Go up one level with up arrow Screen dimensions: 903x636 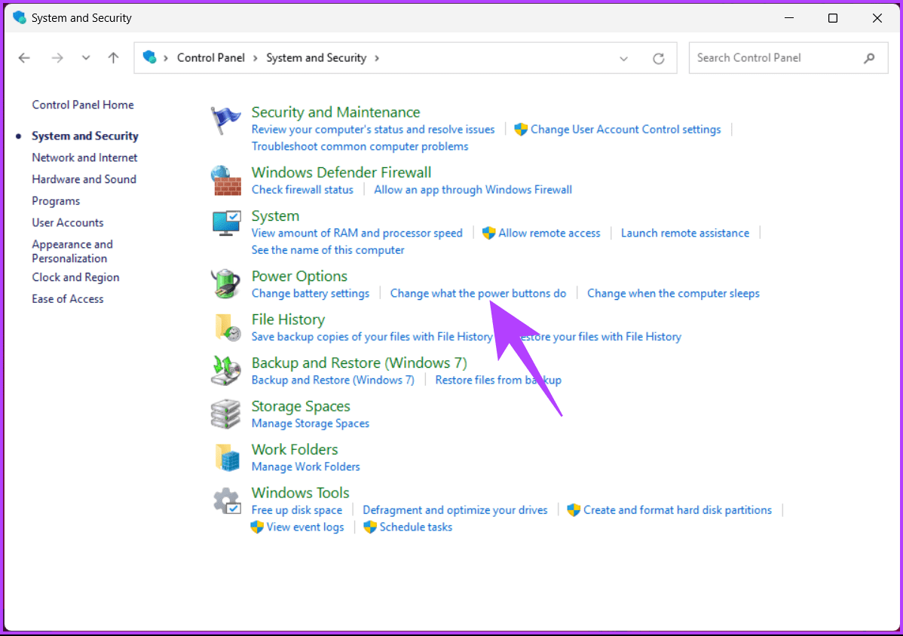[x=114, y=57]
